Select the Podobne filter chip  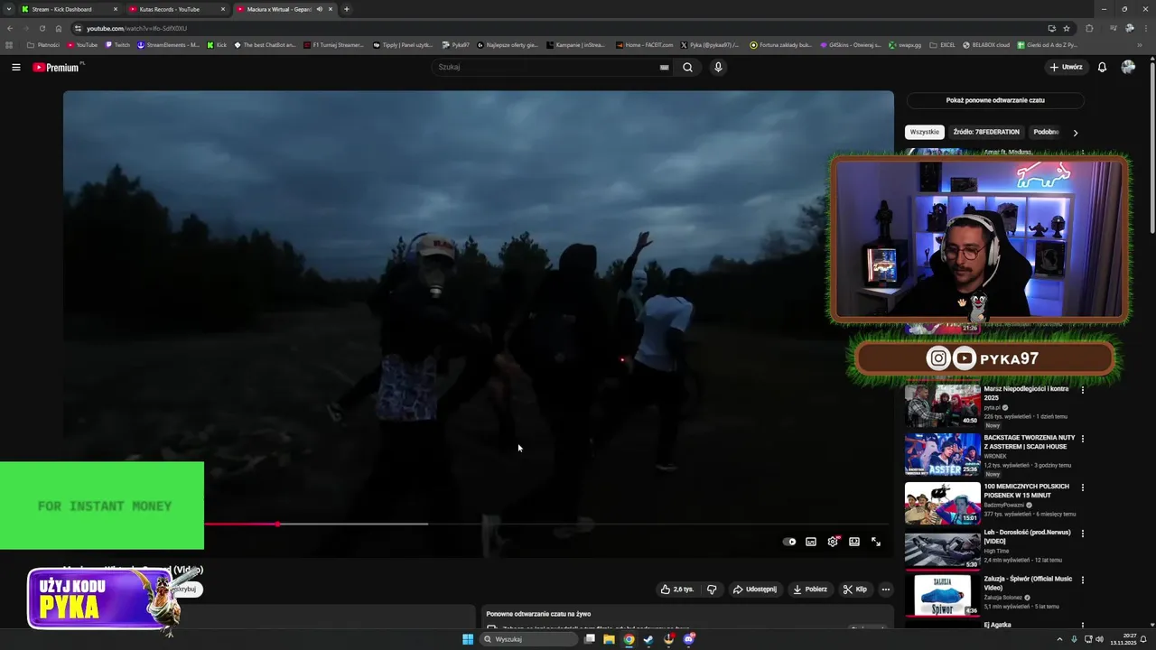click(1046, 132)
